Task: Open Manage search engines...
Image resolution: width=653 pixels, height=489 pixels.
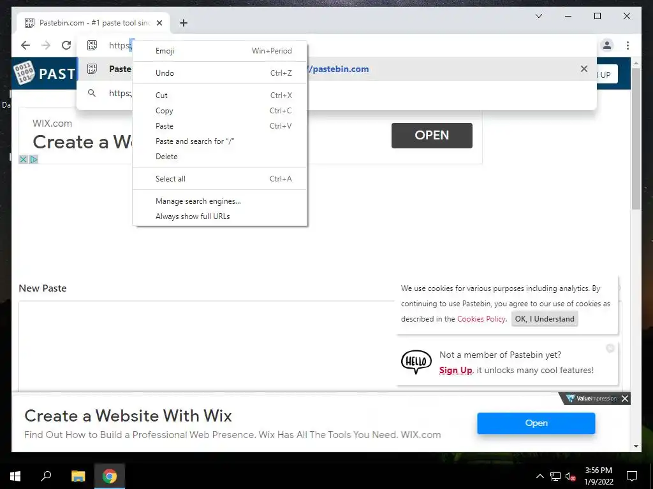Action: coord(220,201)
